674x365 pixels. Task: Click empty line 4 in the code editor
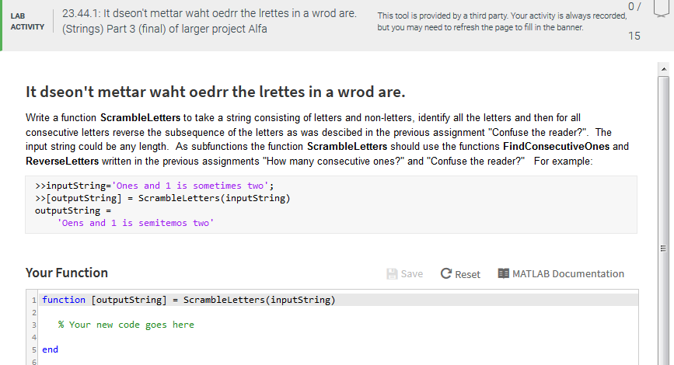pos(338,337)
